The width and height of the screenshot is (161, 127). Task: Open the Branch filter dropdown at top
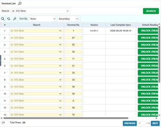pyautogui.click(x=41, y=11)
